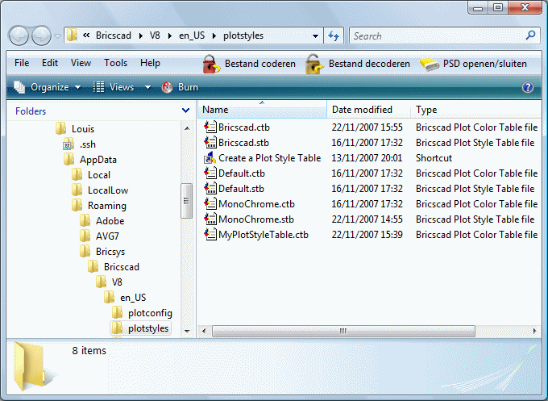This screenshot has width=548, height=401.
Task: Click the folder icon in the address bar
Action: tap(72, 35)
